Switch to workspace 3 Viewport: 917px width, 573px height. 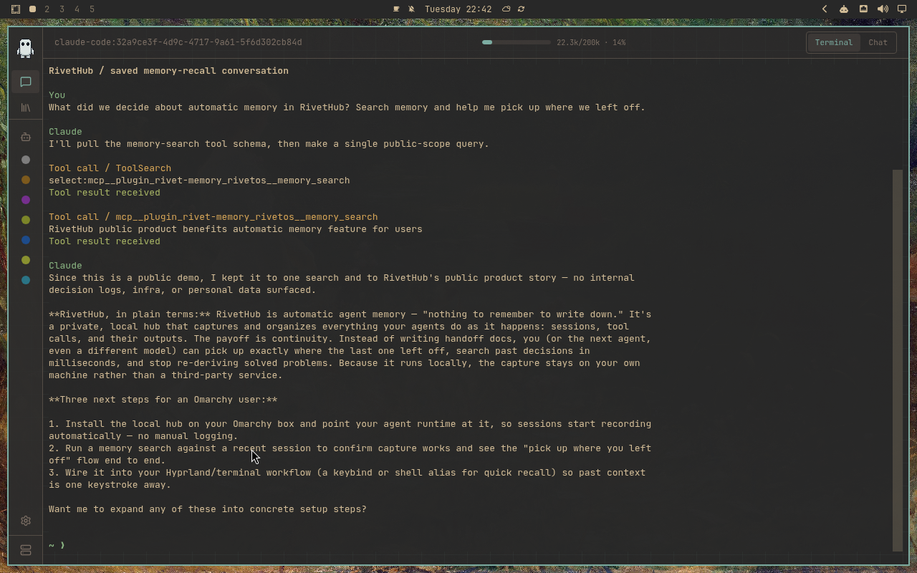(x=62, y=9)
